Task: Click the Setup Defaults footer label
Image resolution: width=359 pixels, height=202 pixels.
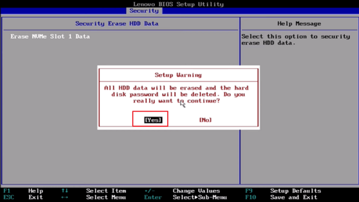Action: click(x=295, y=191)
